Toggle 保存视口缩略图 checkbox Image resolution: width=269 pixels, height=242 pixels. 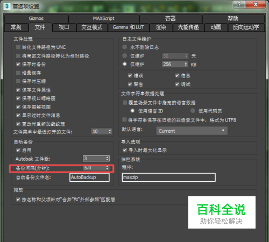click(x=18, y=98)
